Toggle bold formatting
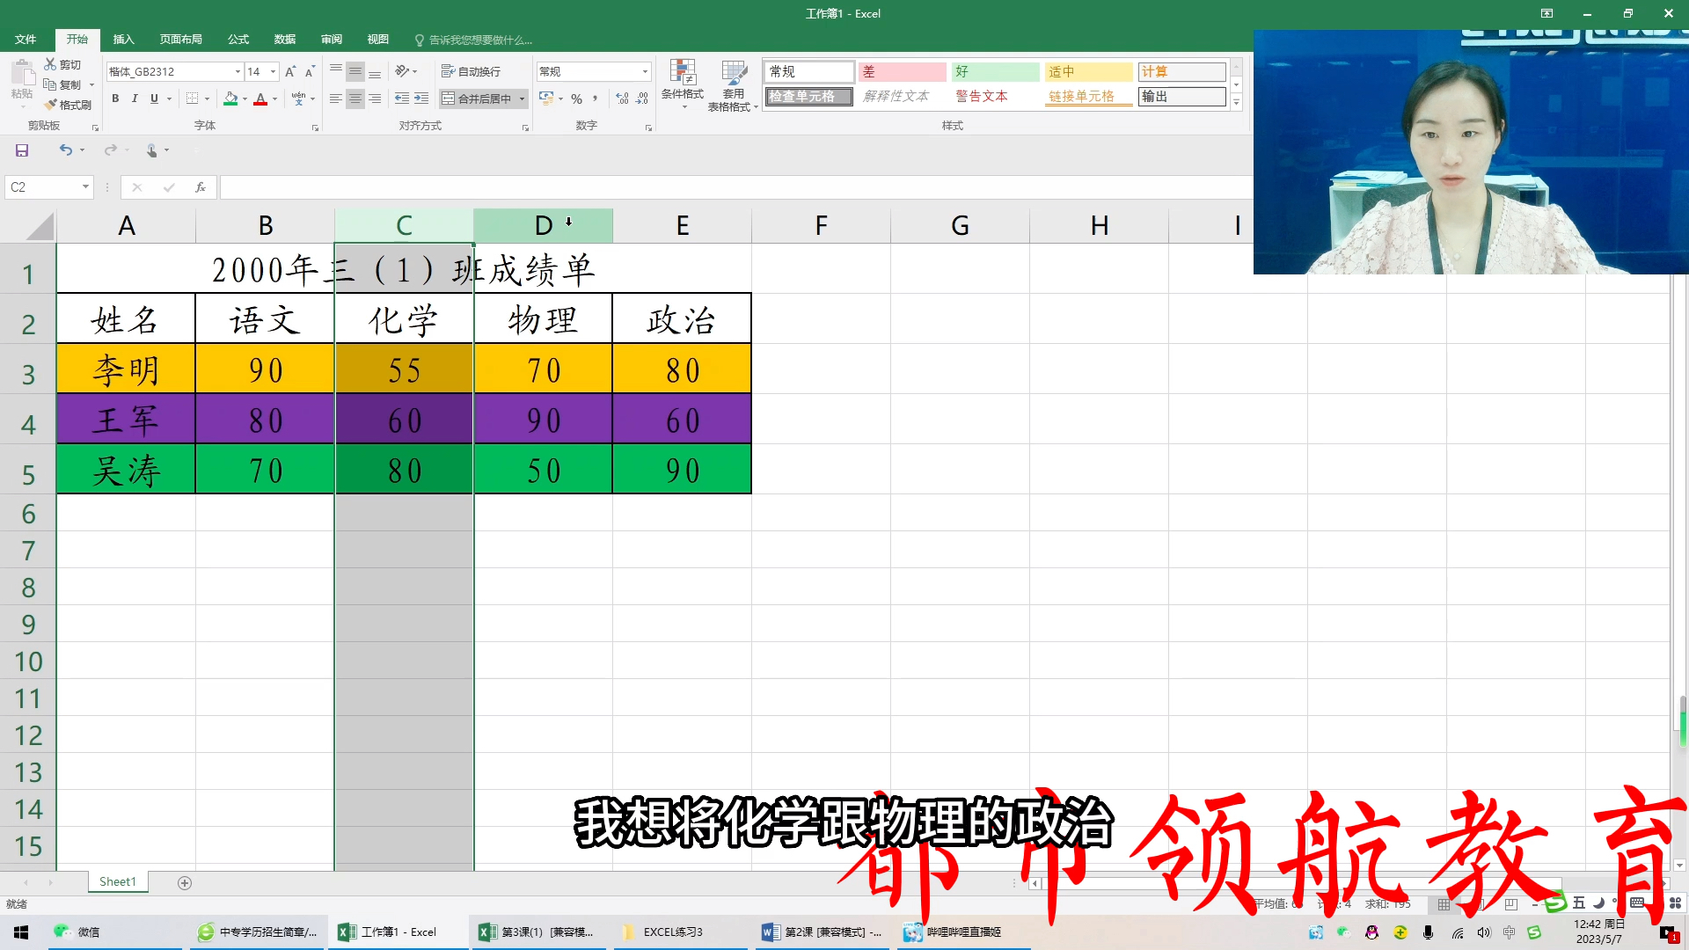This screenshot has height=950, width=1689. 115,99
